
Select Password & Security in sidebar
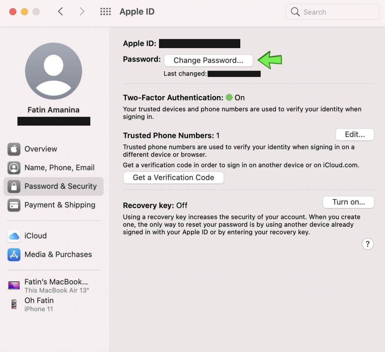(x=53, y=186)
